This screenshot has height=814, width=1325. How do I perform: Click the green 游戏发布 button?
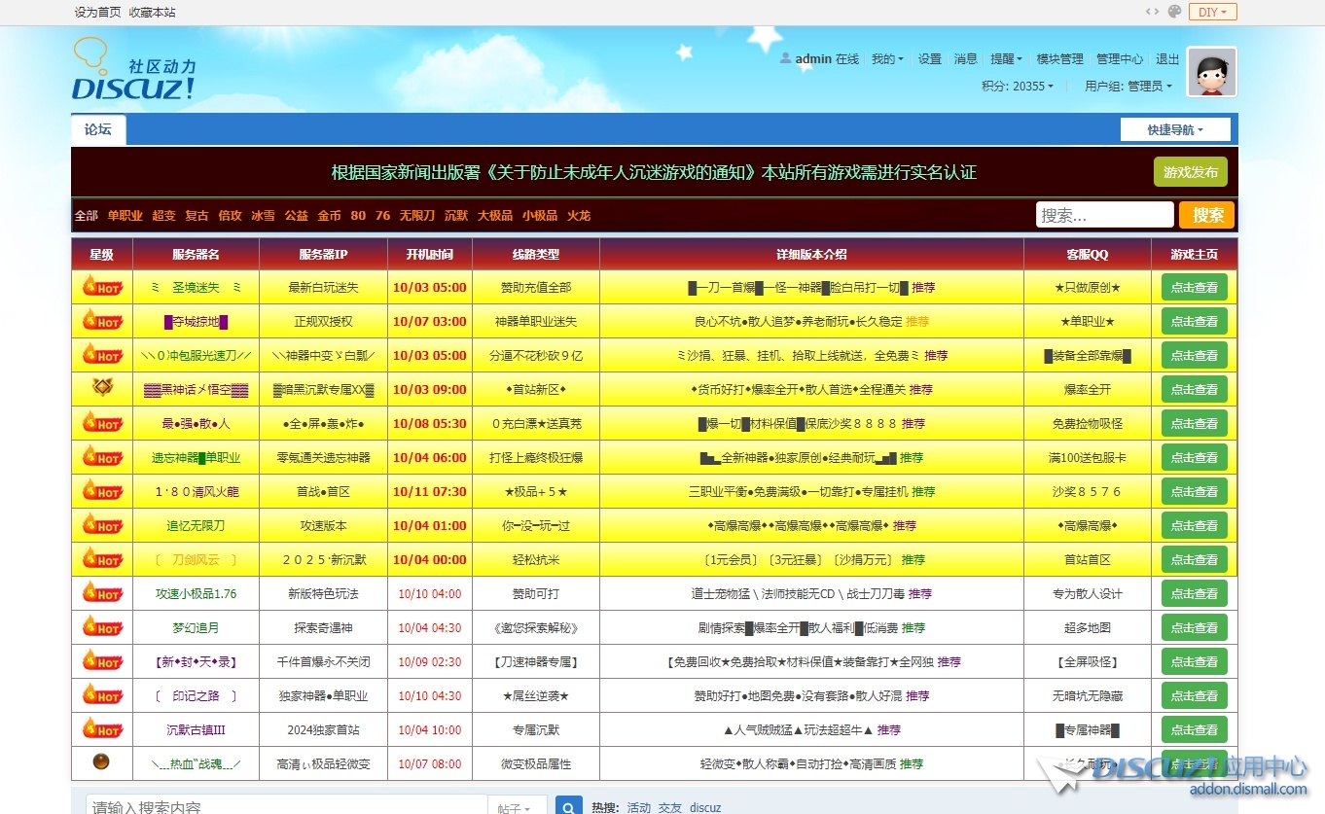[x=1190, y=172]
